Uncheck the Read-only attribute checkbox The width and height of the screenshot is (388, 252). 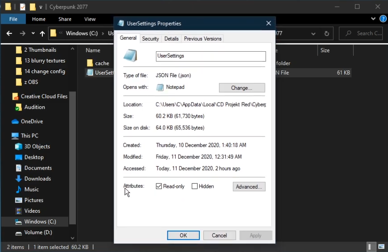(x=159, y=186)
